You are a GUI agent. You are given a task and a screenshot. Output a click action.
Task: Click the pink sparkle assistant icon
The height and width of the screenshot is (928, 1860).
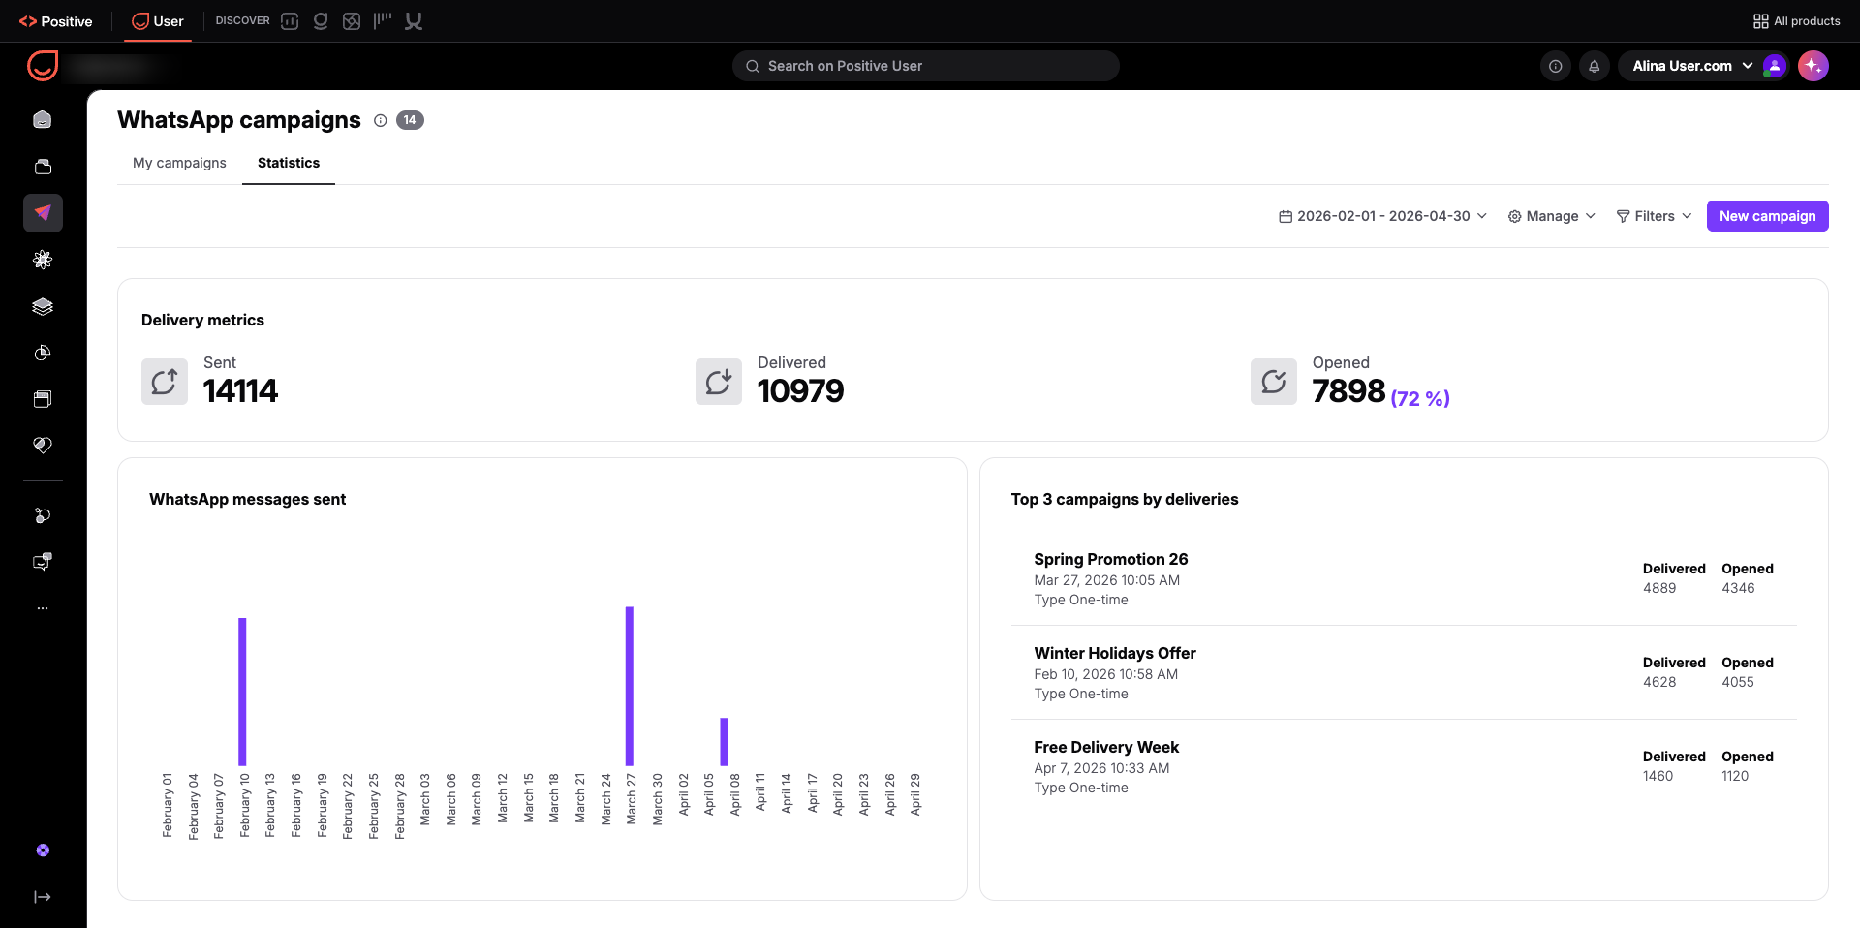click(1813, 66)
